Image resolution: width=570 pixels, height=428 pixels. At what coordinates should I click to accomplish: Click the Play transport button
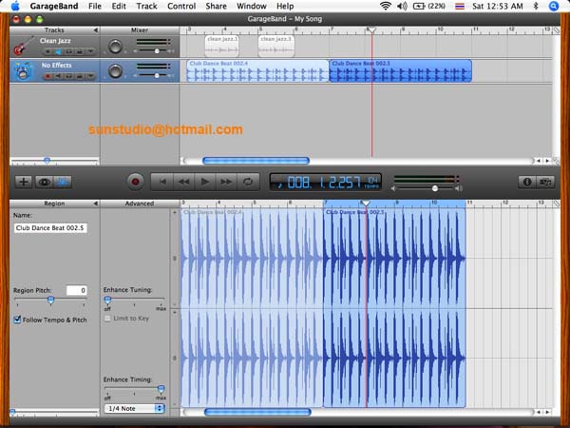tap(205, 182)
